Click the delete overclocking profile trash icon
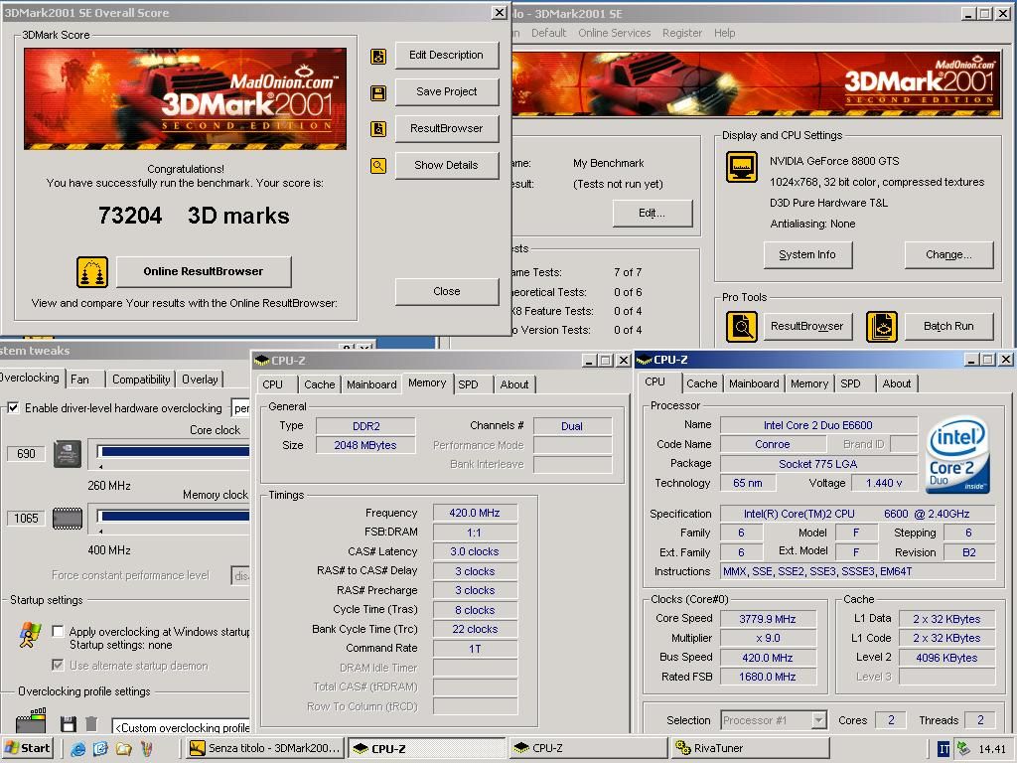Image resolution: width=1017 pixels, height=763 pixels. coord(91,724)
